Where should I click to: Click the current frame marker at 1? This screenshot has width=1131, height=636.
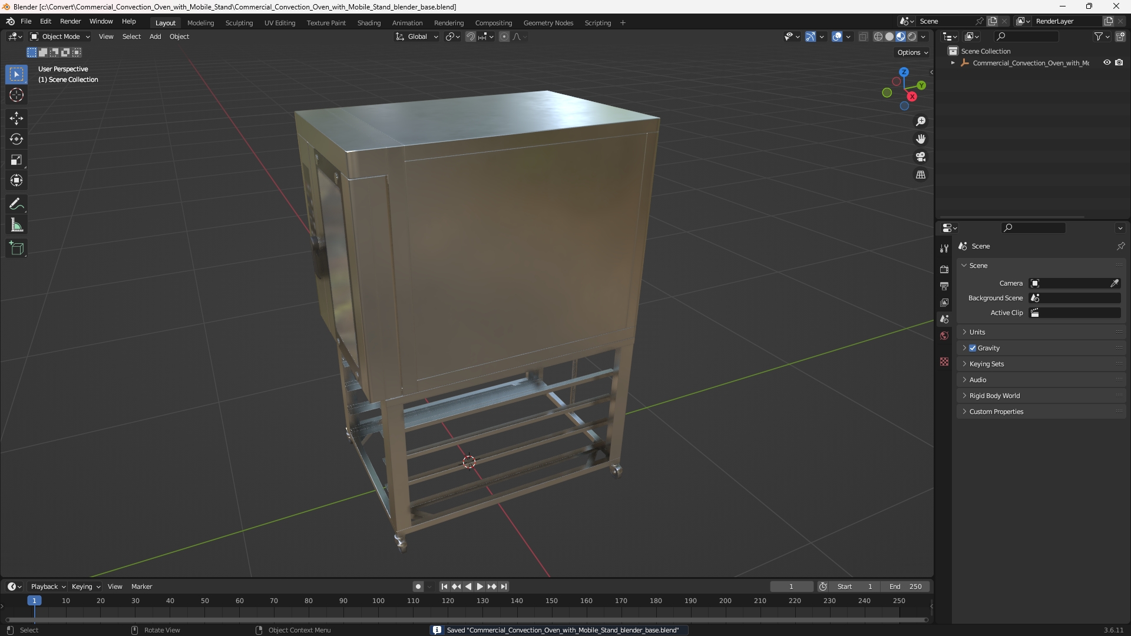coord(34,601)
